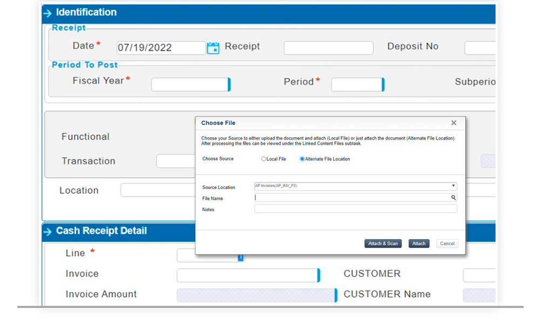542x329 pixels.
Task: Focus the Receipt input field
Action: point(328,47)
